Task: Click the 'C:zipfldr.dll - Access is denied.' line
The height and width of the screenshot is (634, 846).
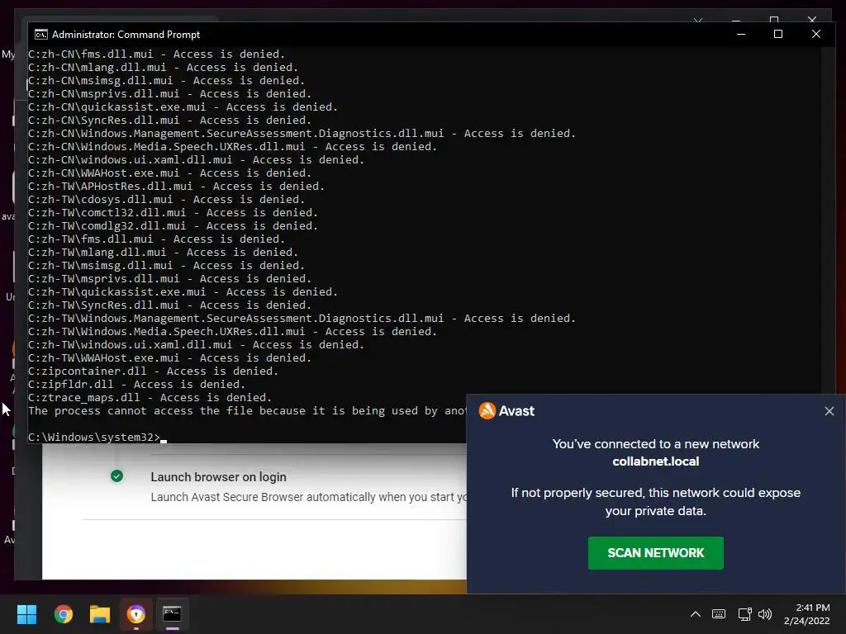Action: pyautogui.click(x=136, y=385)
